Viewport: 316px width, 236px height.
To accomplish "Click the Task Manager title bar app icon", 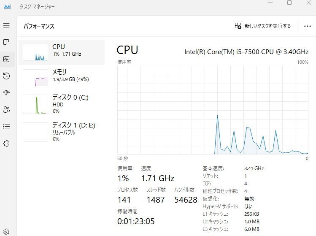I will pos(7,6).
